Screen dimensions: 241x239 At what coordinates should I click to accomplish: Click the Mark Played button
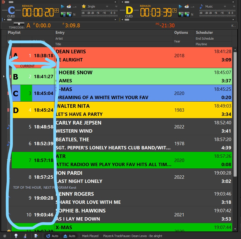[90, 236]
